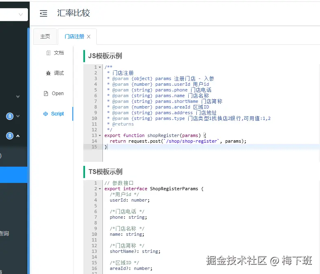Fold TS interface at line 2
The height and width of the screenshot is (274, 320).
[100, 189]
